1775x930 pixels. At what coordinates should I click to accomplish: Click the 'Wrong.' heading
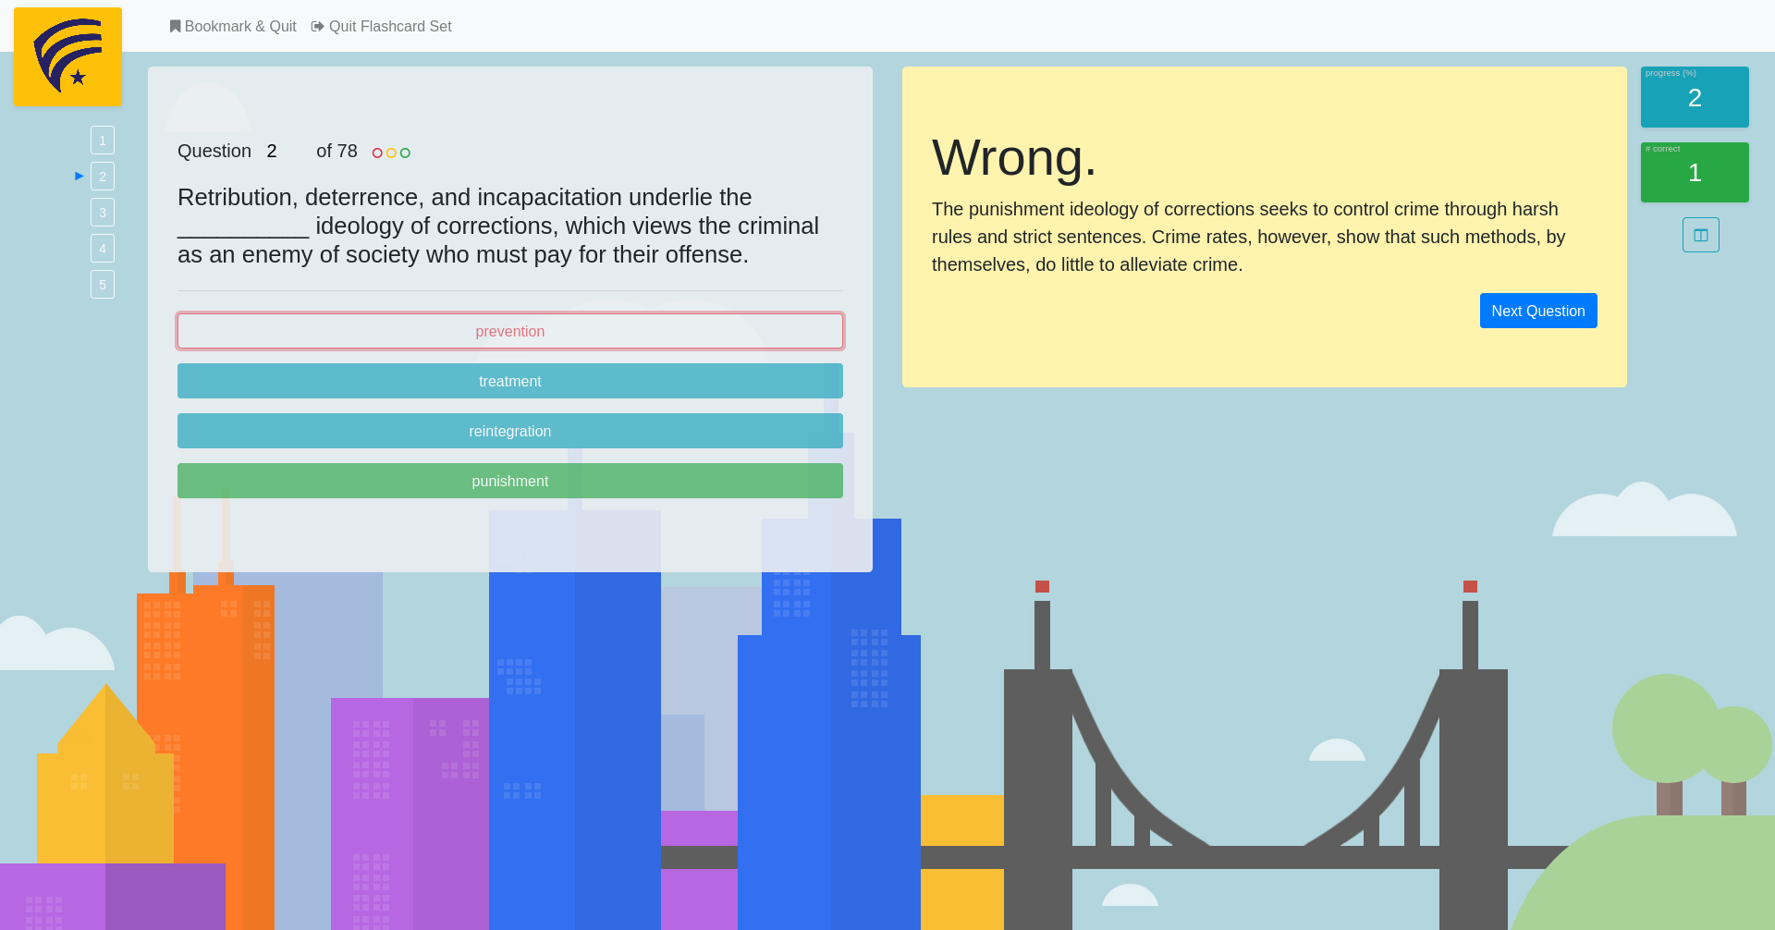(1014, 157)
